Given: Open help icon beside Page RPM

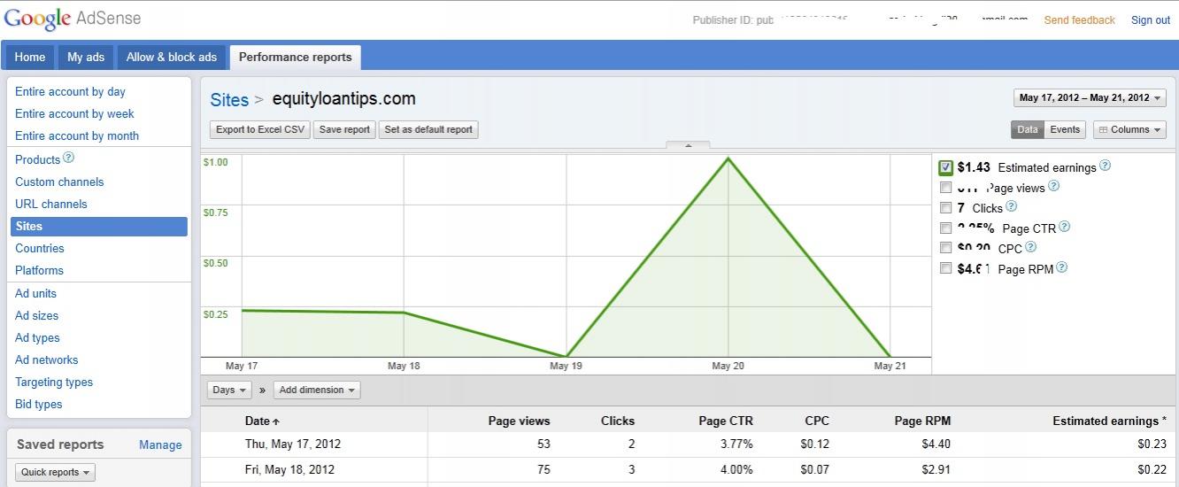Looking at the screenshot, I should pyautogui.click(x=1061, y=267).
